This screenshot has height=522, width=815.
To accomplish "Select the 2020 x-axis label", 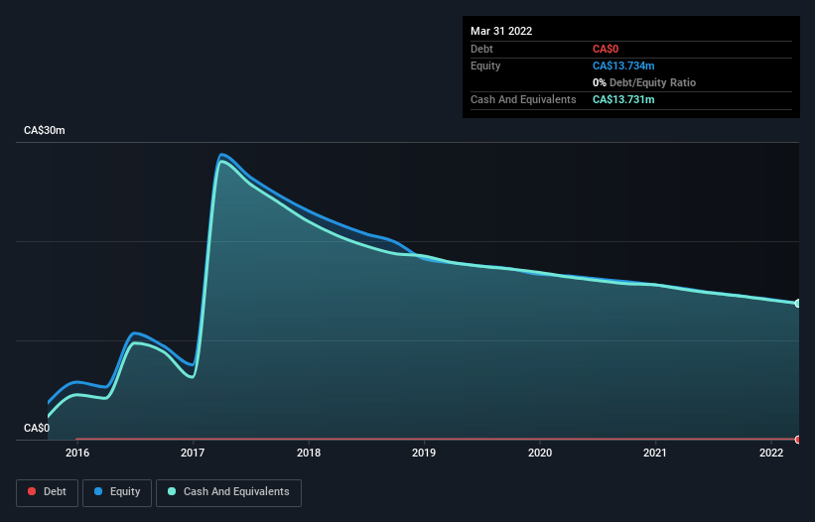I will (540, 453).
